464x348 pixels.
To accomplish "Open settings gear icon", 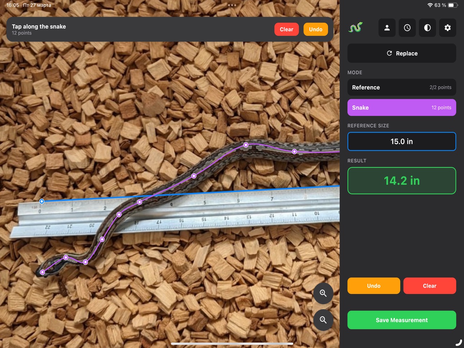I will tap(447, 28).
